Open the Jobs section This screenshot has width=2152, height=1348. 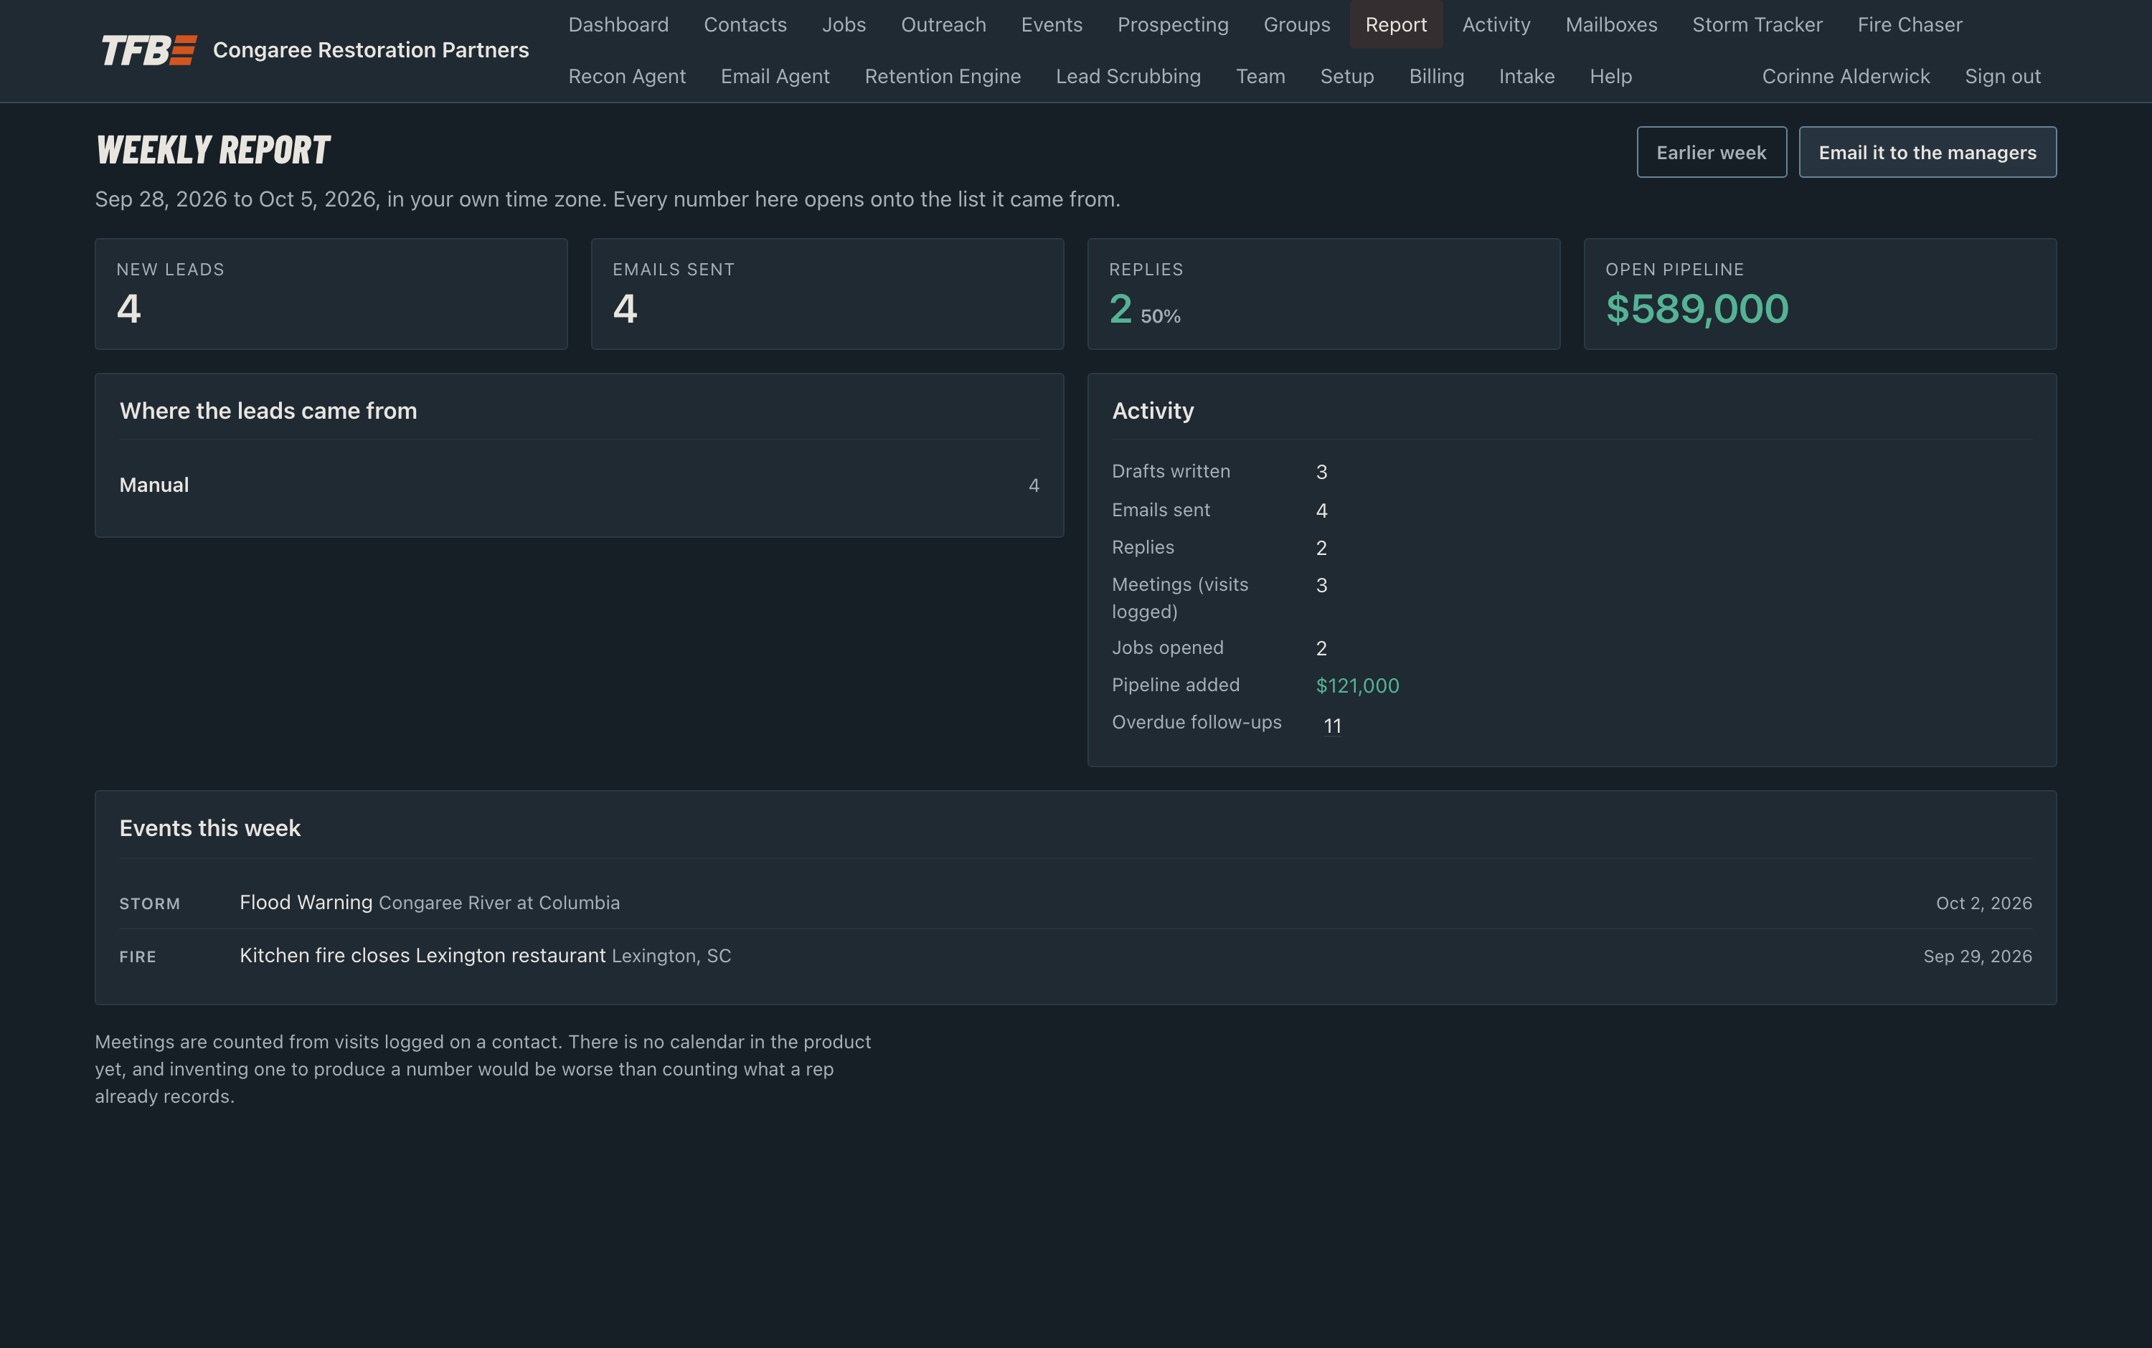pyautogui.click(x=844, y=25)
